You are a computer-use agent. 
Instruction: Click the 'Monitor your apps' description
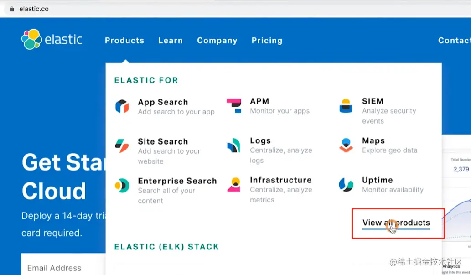click(279, 111)
